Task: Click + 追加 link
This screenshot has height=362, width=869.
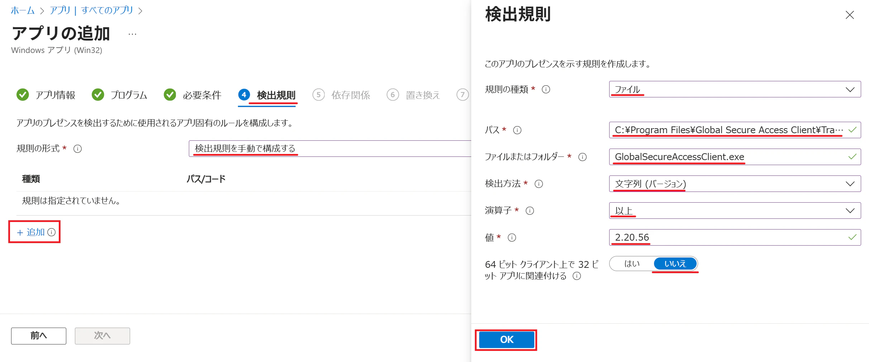Action: coord(31,232)
